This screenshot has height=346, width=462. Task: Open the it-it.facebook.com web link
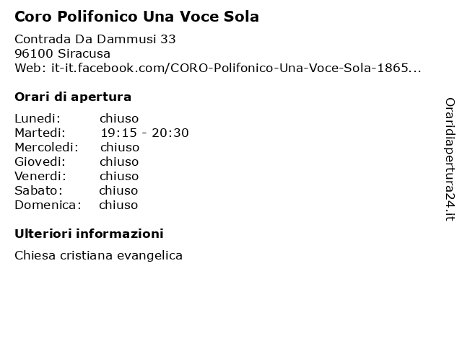point(236,68)
